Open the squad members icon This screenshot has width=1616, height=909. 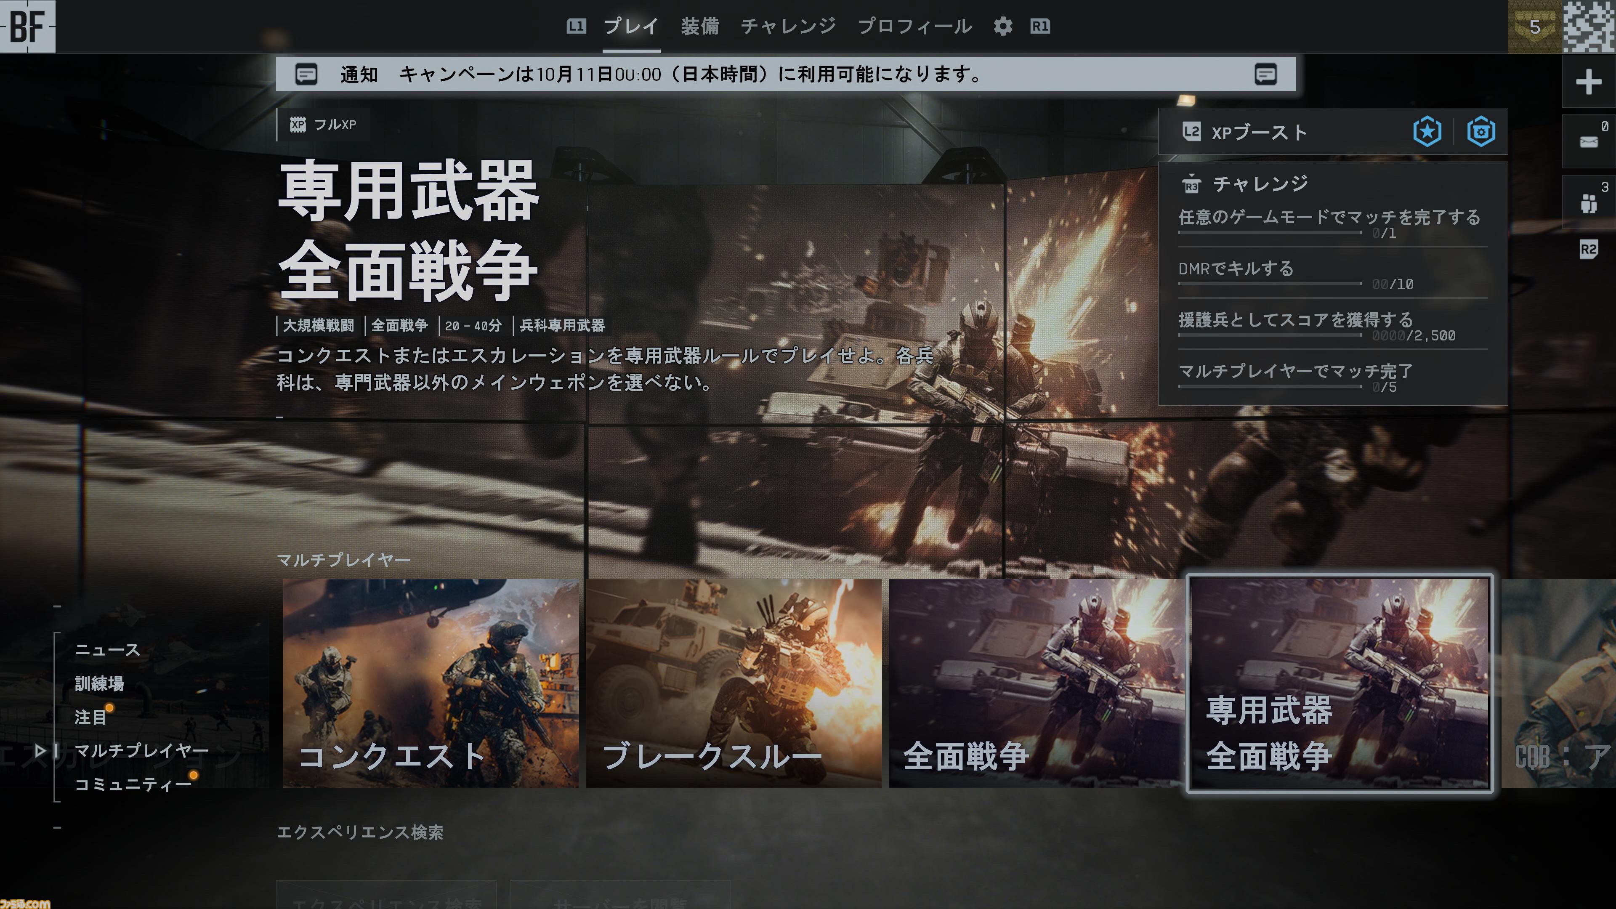click(1588, 202)
